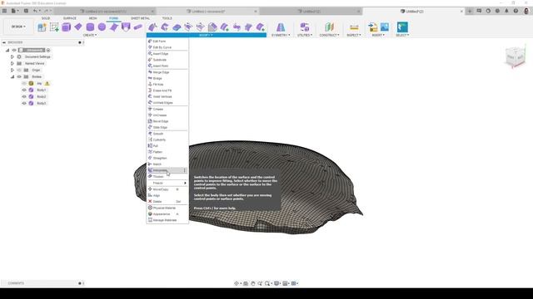Choose Delete from Modify menu
The height and width of the screenshot is (299, 533).
tap(167, 202)
